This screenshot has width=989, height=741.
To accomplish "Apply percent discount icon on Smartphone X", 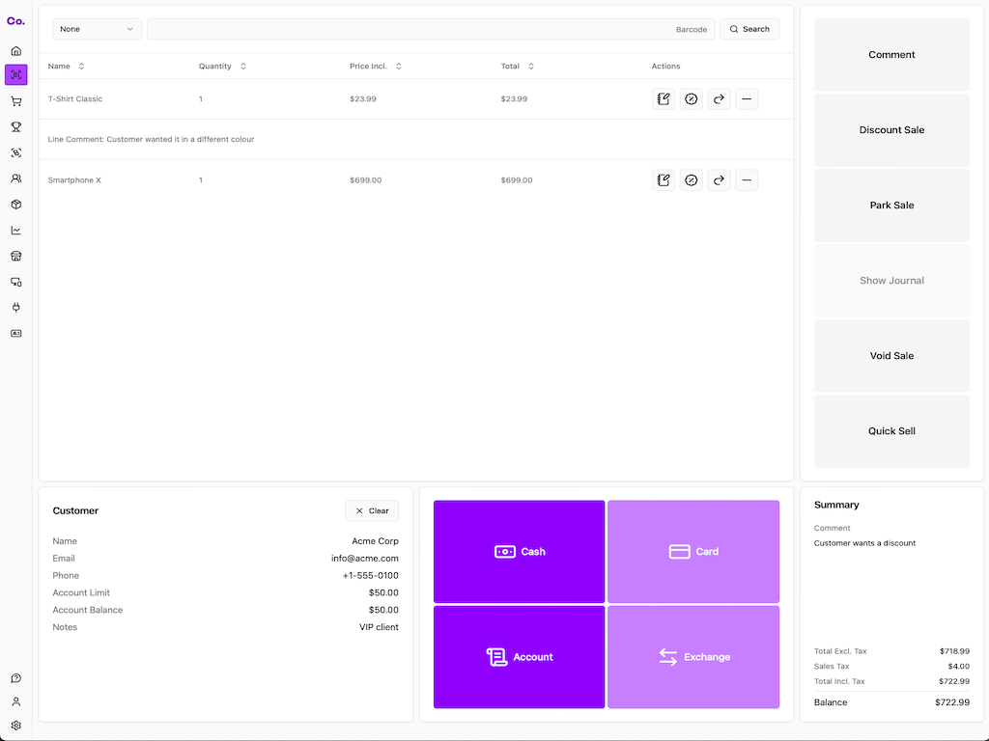I will click(x=691, y=179).
